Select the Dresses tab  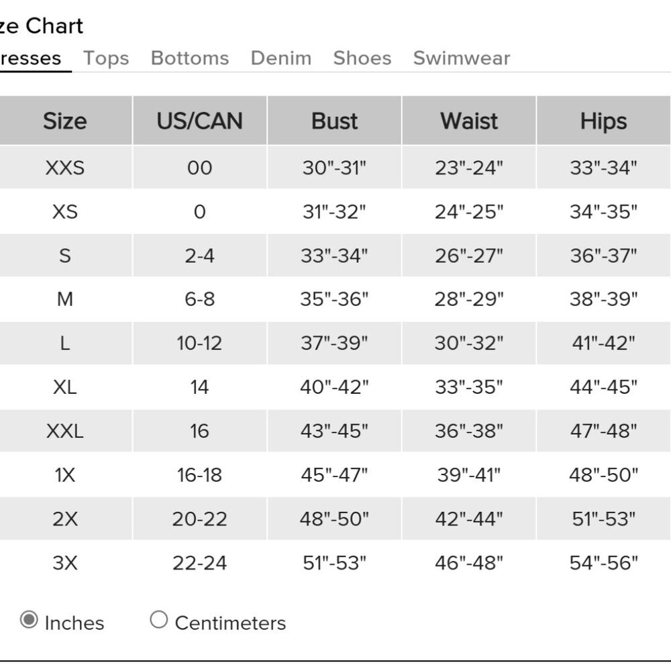(x=31, y=58)
